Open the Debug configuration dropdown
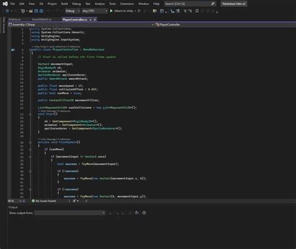Screen dimensions: 296x249 coord(72,11)
